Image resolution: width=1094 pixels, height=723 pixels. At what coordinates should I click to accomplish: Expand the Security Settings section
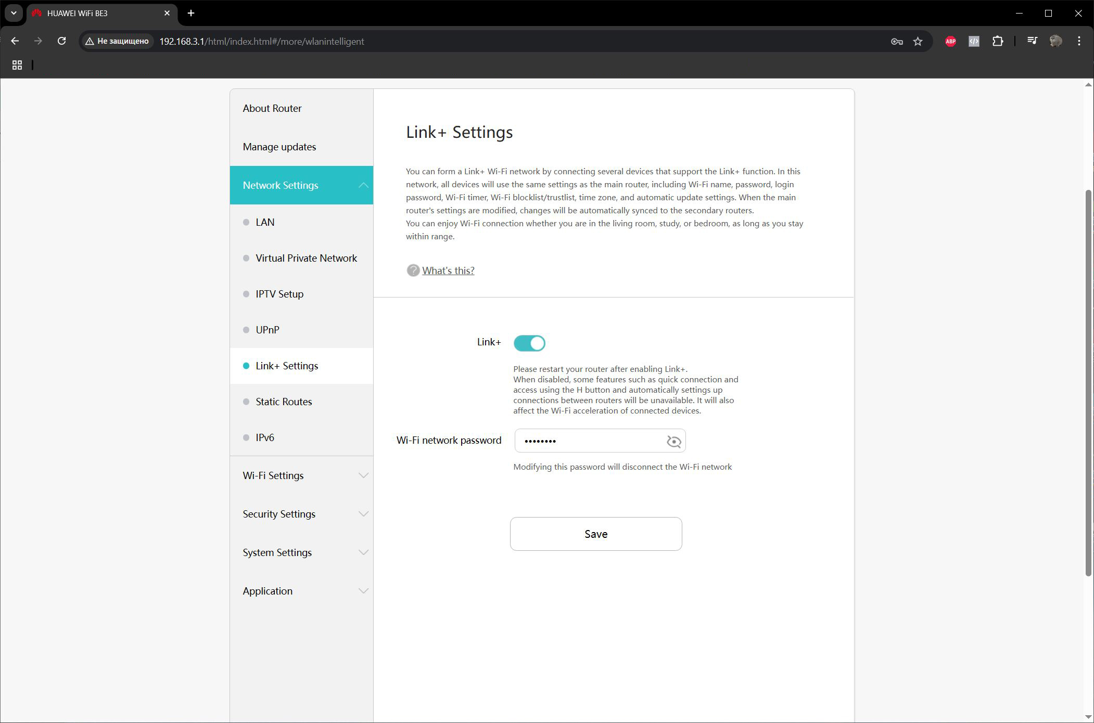pyautogui.click(x=301, y=514)
